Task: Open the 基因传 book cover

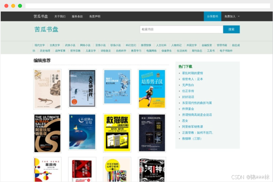Action: pyautogui.click(x=47, y=169)
